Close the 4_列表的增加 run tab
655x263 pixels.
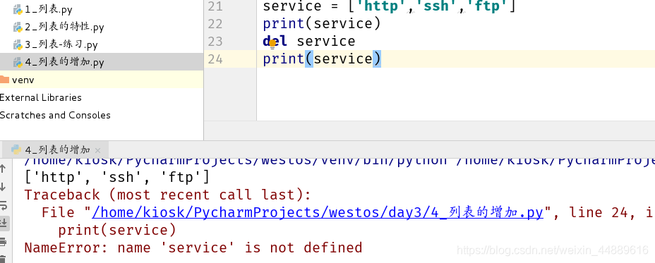point(97,150)
